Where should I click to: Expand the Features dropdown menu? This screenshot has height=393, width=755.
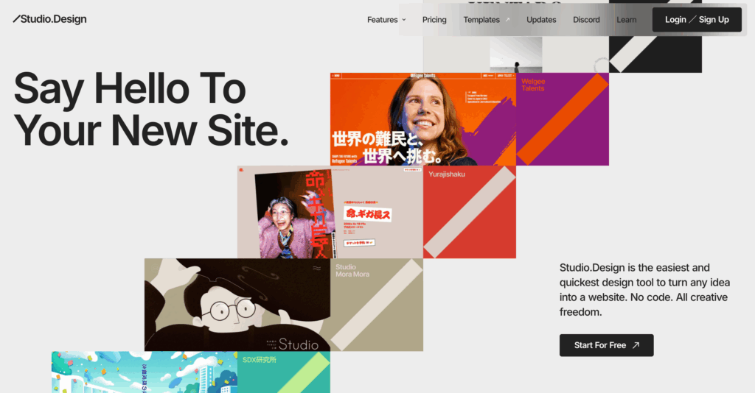[x=386, y=20]
